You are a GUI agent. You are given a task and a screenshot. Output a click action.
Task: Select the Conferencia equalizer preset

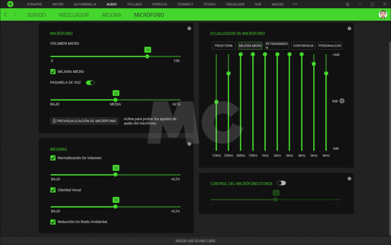point(303,46)
